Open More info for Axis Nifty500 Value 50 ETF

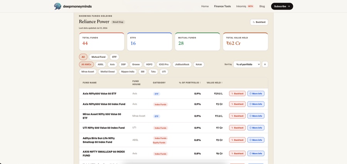coord(256,93)
